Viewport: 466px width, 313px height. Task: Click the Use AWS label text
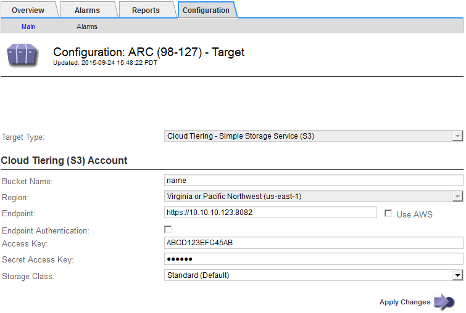[x=414, y=214]
